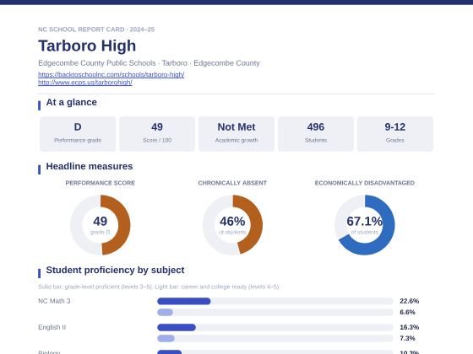
Task: Click the 6.6% value
Action: 407,312
